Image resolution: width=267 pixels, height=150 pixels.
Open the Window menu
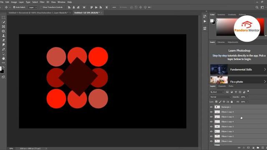pos(61,2)
